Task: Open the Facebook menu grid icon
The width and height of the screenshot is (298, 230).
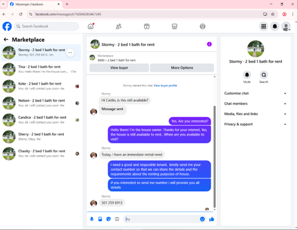Action: point(263,26)
